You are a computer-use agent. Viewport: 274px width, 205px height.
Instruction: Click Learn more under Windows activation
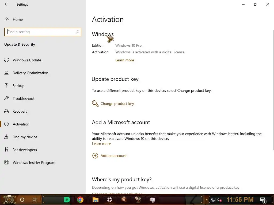(x=125, y=60)
